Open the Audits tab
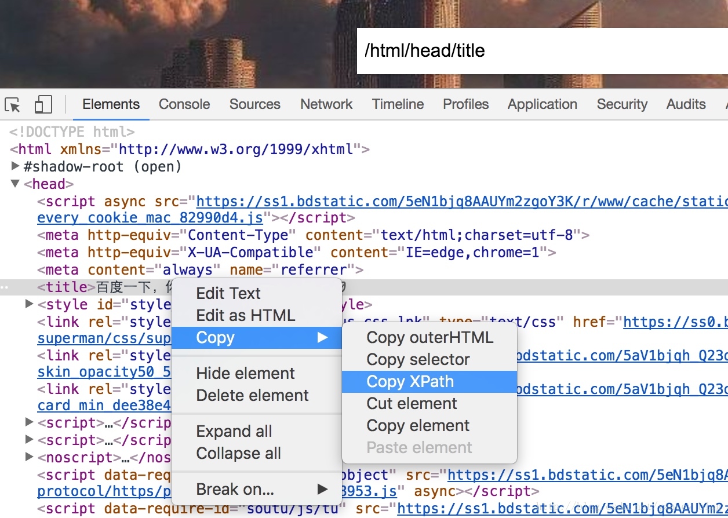This screenshot has width=728, height=518. coord(686,104)
